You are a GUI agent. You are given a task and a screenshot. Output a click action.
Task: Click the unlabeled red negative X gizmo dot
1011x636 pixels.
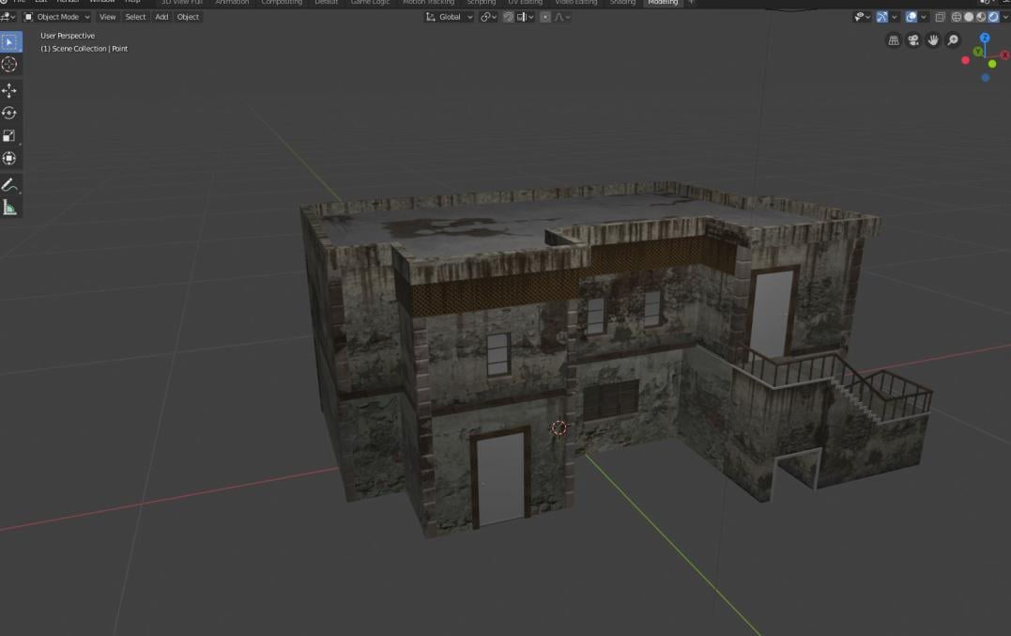(x=965, y=61)
